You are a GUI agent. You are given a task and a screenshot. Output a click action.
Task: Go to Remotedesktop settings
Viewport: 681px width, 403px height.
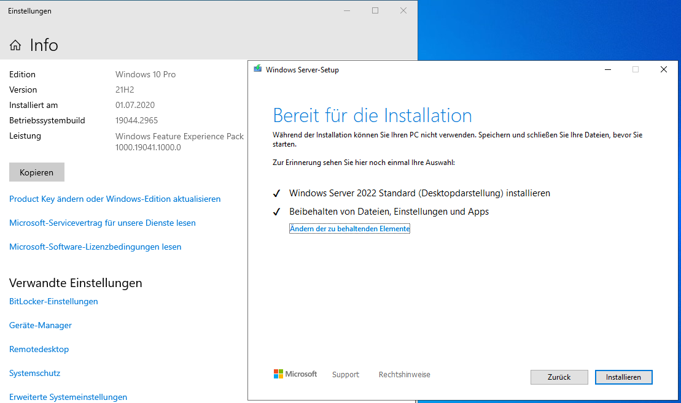[39, 349]
